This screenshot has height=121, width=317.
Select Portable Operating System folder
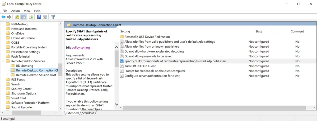tap(29, 47)
